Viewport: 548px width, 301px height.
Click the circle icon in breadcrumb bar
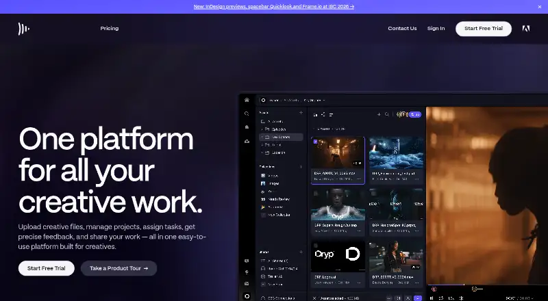point(263,100)
